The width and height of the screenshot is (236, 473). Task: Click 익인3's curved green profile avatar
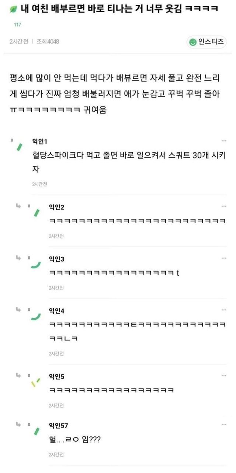click(x=36, y=265)
